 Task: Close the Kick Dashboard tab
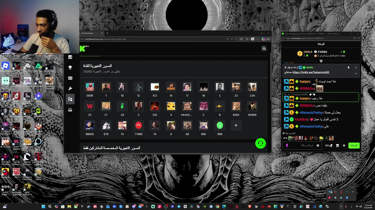point(102,33)
